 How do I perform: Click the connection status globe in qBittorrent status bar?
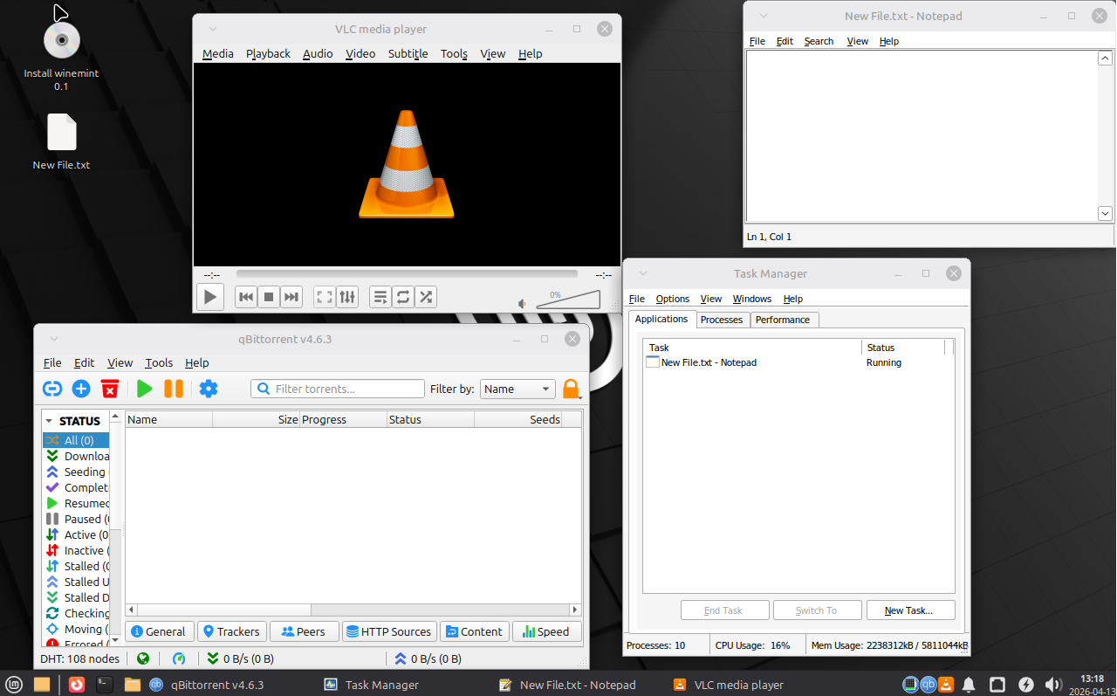[x=143, y=659]
